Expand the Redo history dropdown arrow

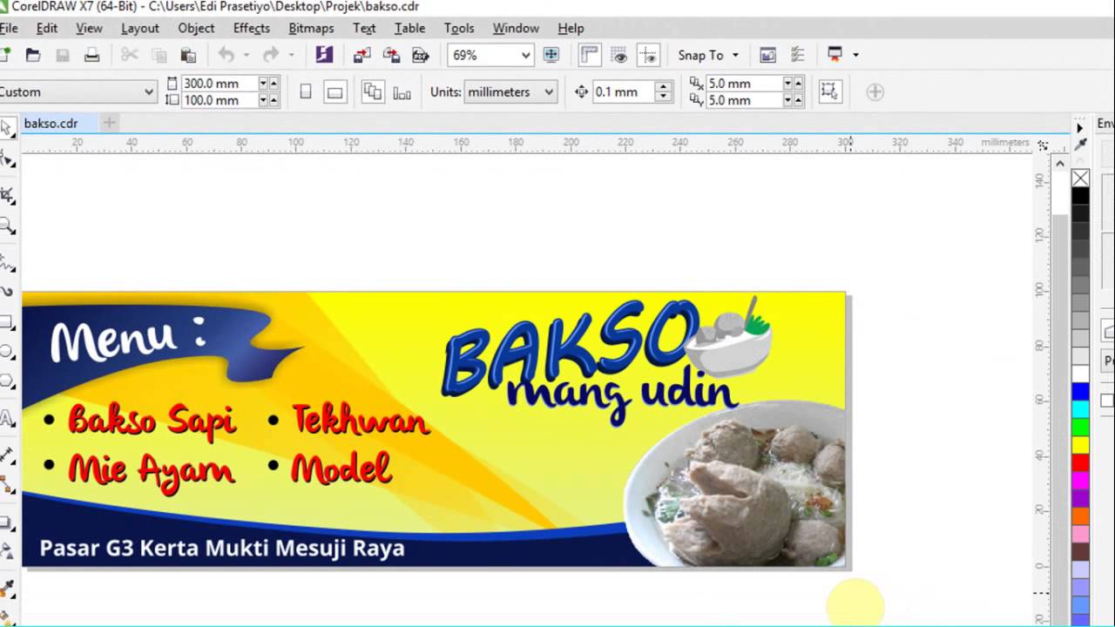tap(291, 55)
